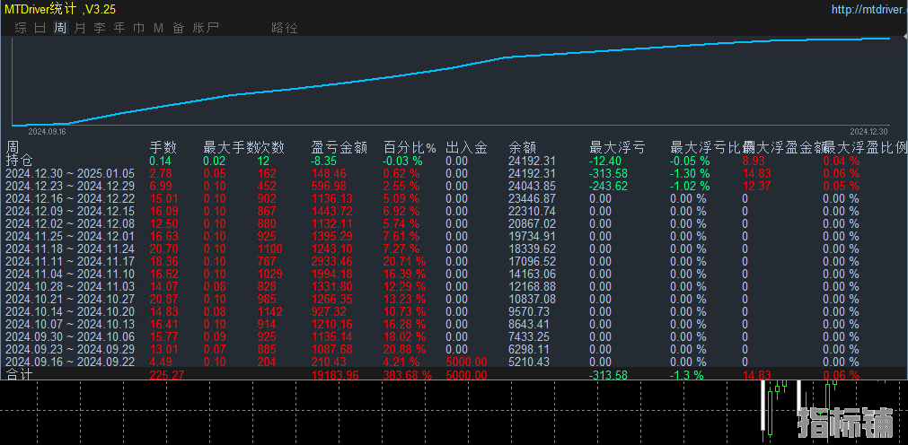Switch to the 综 summary tab
908x445 pixels.
tap(21, 28)
